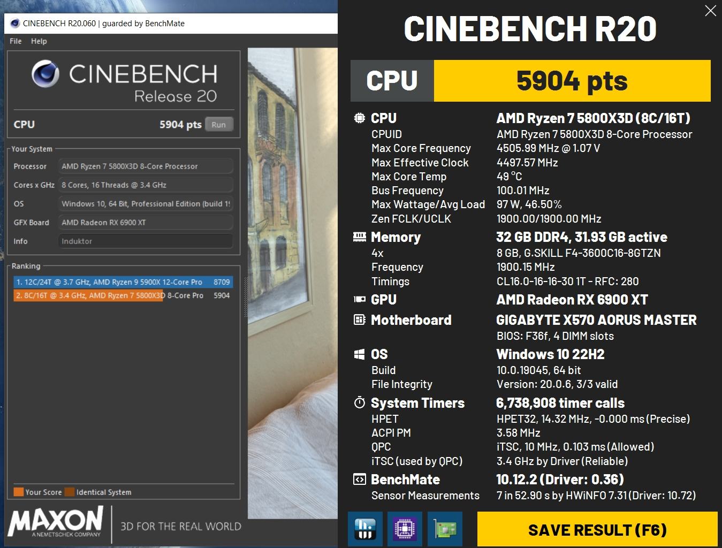Viewport: 722px width, 548px height.
Task: Click the Processor field in Your System
Action: click(x=146, y=166)
